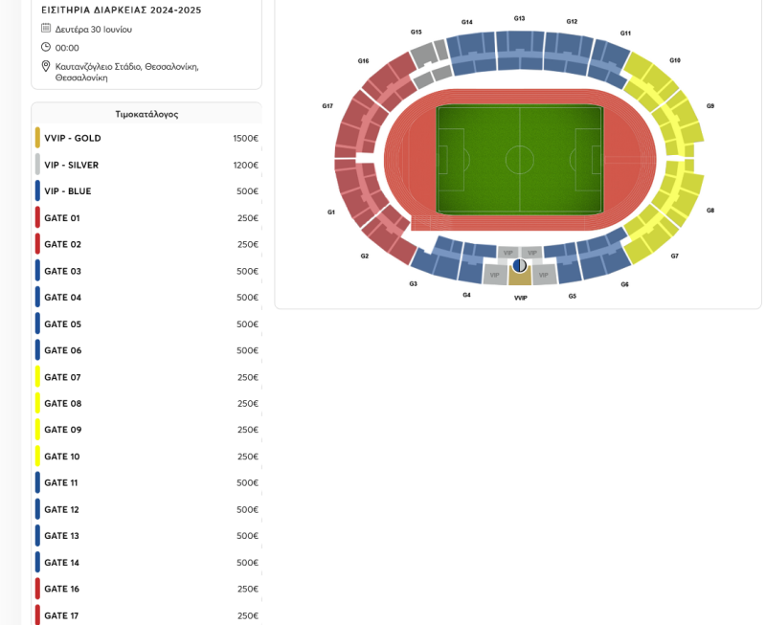Choose the VIP - BLUE price category
The width and height of the screenshot is (766, 625).
[x=146, y=191]
